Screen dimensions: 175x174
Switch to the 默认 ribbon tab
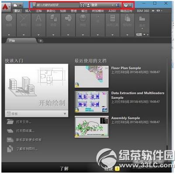[17, 11]
